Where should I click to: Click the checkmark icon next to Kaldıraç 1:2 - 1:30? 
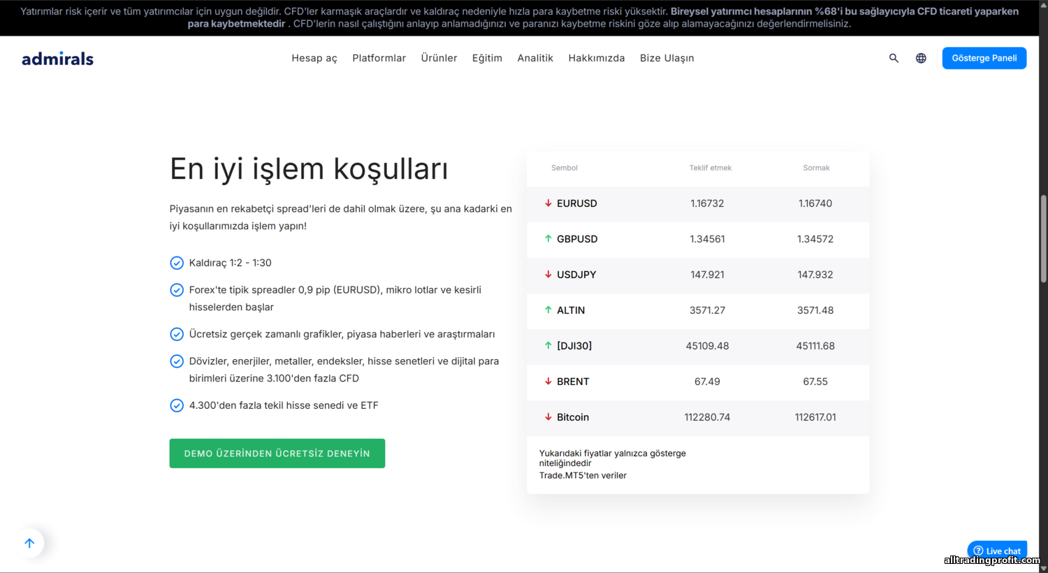coord(177,263)
